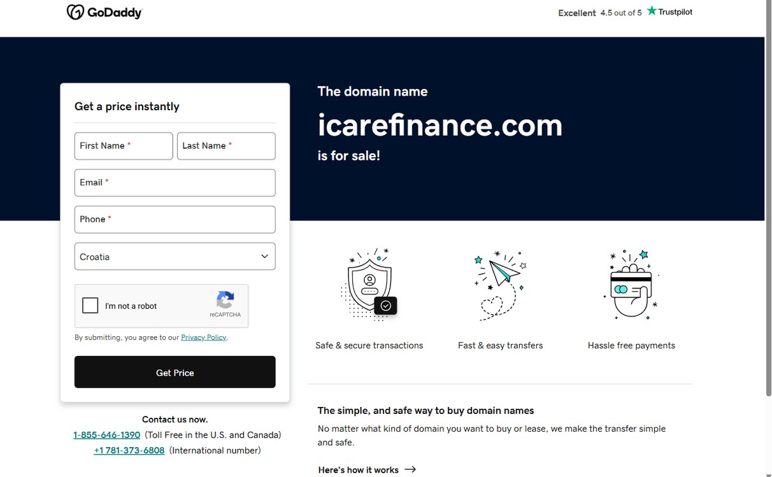Click the simple and safe way heading
This screenshot has width=772, height=477.
coord(426,411)
